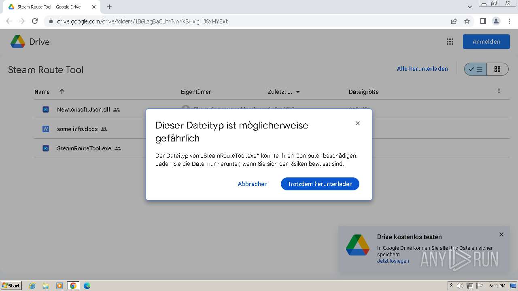
Task: Click the address bar URL
Action: [142, 21]
